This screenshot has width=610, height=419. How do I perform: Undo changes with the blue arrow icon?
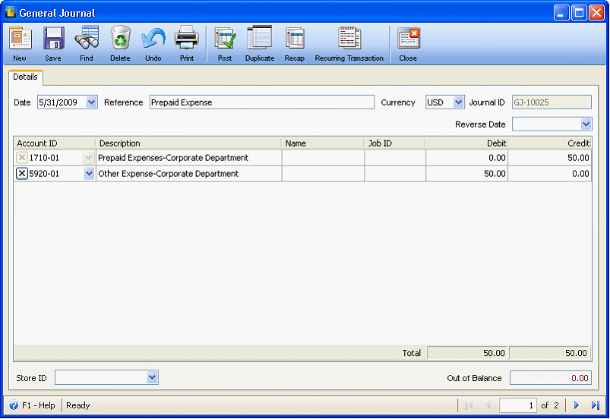pyautogui.click(x=153, y=38)
